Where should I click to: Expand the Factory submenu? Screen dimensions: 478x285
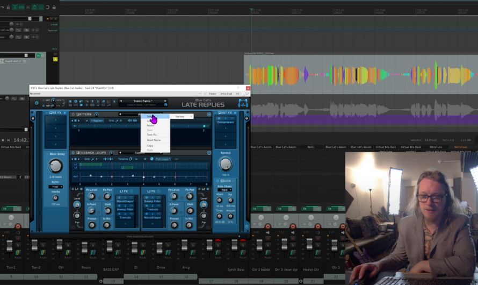pyautogui.click(x=182, y=117)
